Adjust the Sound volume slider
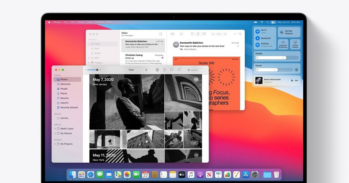 click(x=274, y=70)
